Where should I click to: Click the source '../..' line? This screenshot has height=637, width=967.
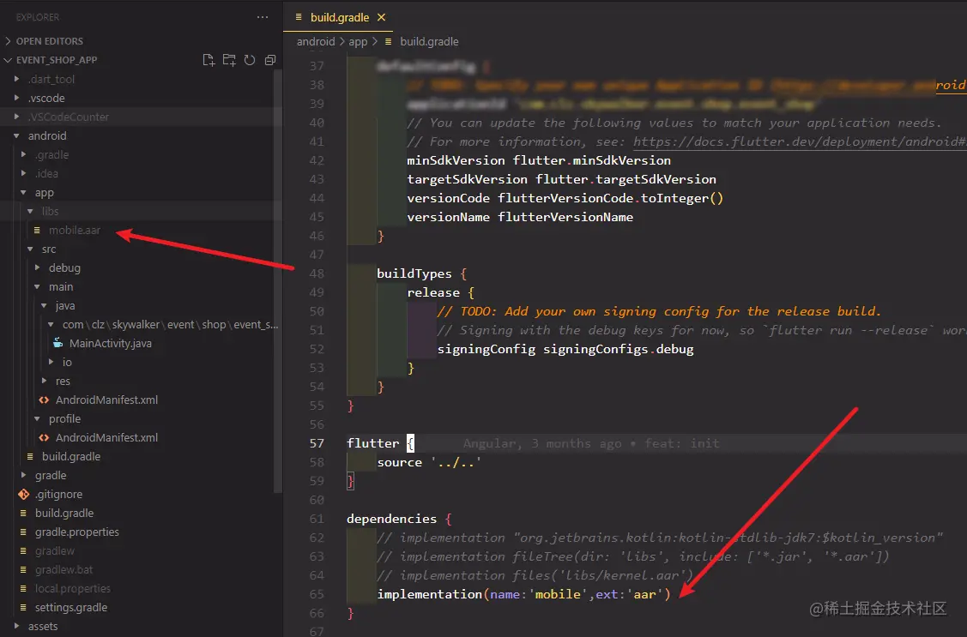429,462
